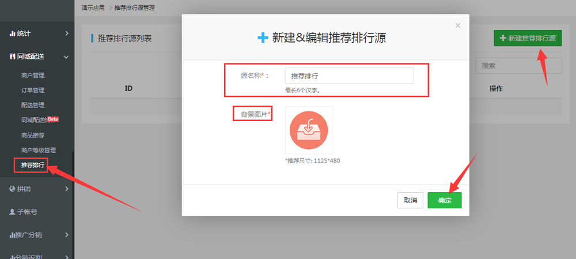Open 商户管理 in the sidebar
The image size is (576, 259).
pos(32,75)
